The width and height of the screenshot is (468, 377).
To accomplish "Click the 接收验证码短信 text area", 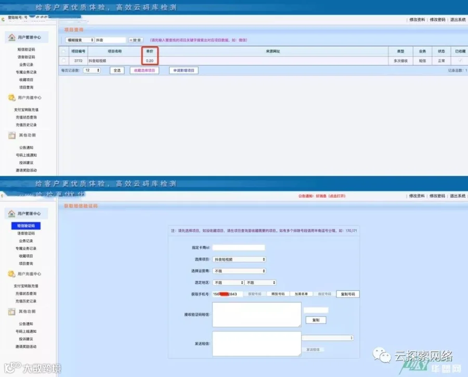I will (257, 315).
